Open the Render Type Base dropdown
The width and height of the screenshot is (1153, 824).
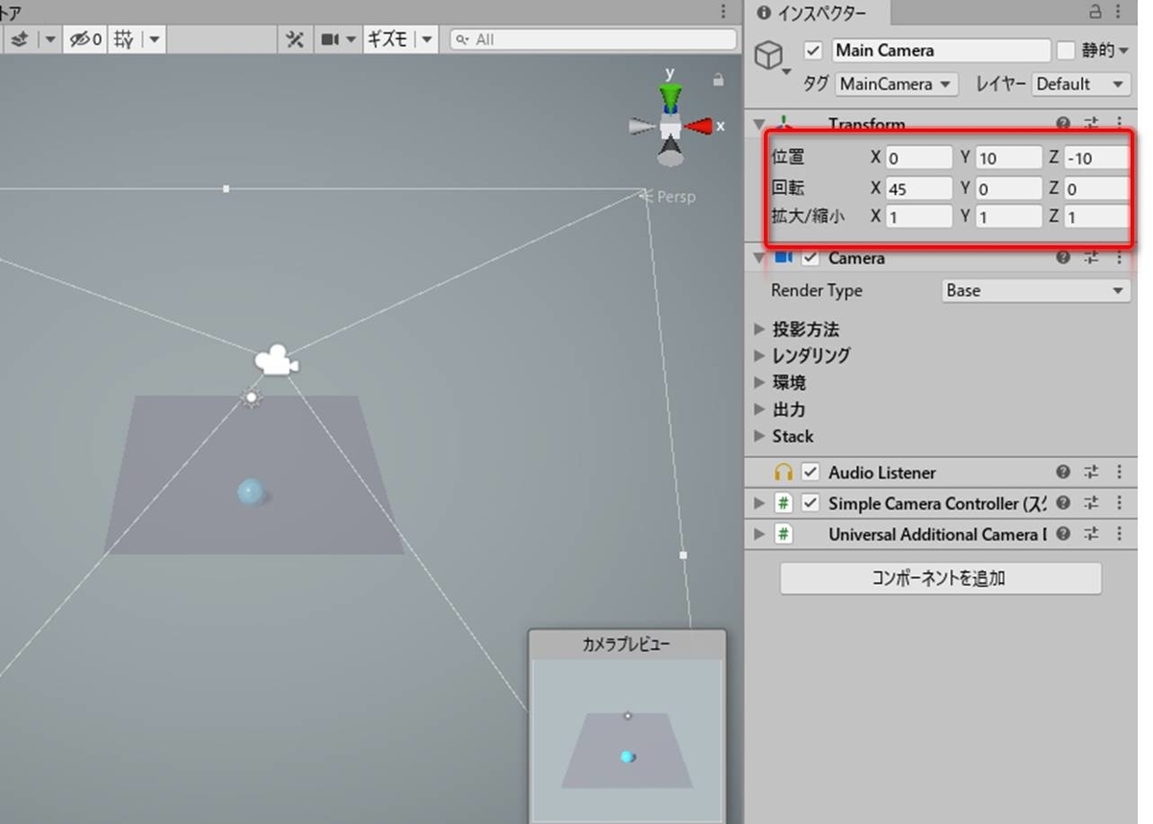click(x=1036, y=290)
